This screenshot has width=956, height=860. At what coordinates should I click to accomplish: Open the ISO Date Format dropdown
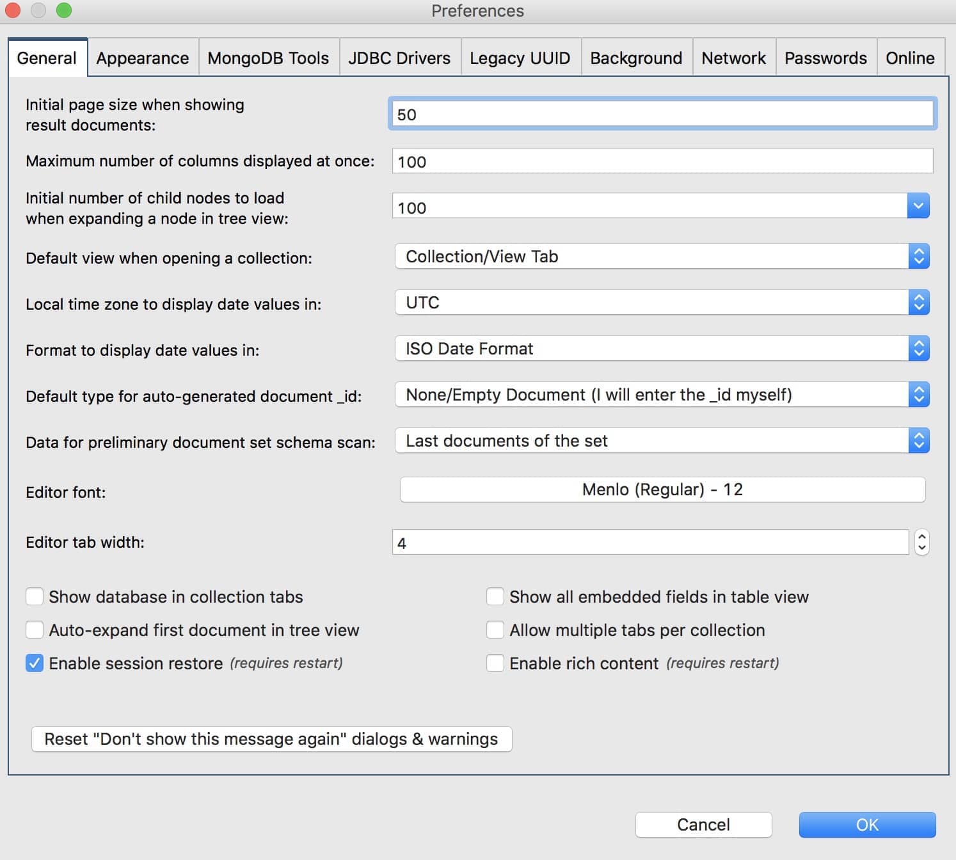pos(662,349)
